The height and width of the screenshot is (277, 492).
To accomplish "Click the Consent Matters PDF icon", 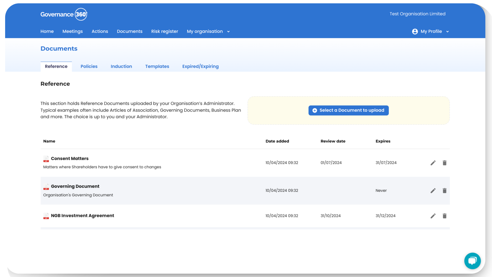I will tap(46, 159).
